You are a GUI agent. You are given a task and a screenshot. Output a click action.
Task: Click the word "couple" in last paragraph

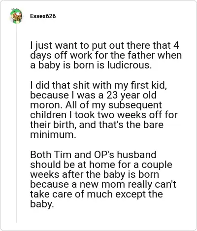pyautogui.click(x=157, y=165)
